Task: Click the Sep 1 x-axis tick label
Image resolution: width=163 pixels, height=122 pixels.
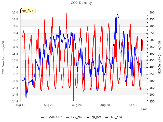Action: point(133,105)
